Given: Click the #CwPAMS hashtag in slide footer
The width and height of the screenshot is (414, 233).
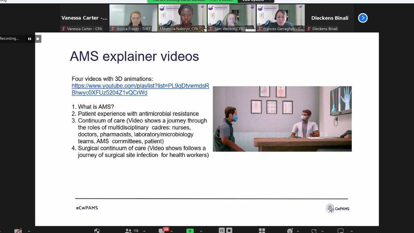Looking at the screenshot, I should point(87,208).
